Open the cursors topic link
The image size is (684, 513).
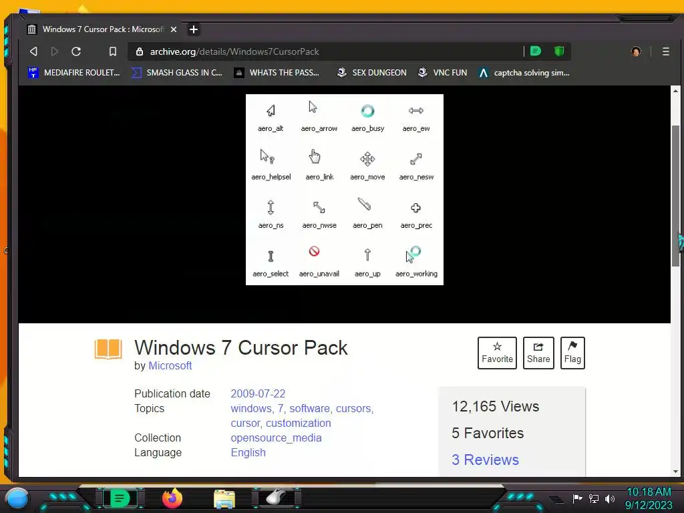pos(353,408)
